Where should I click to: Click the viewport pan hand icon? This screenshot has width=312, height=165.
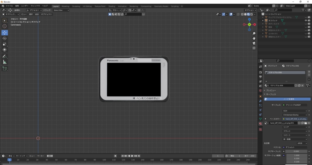[254, 38]
